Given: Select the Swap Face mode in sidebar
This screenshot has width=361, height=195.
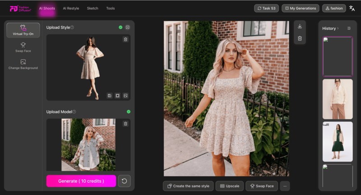Looking at the screenshot, I should [23, 47].
